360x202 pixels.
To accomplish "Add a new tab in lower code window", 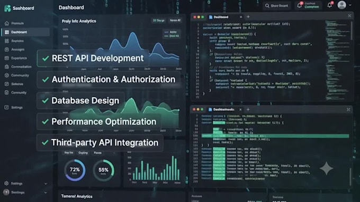I will tap(248, 109).
